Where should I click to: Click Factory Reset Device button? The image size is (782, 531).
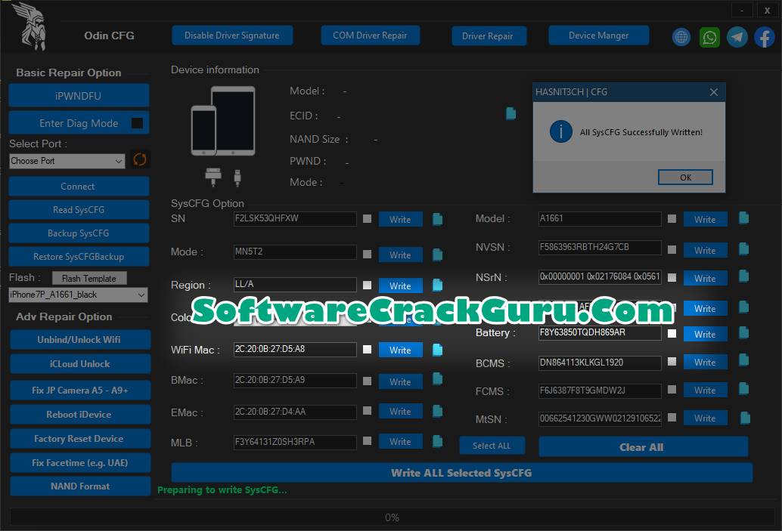click(80, 438)
